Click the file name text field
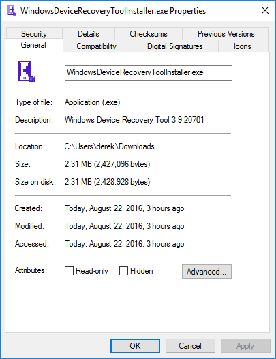276x359 pixels. point(149,73)
